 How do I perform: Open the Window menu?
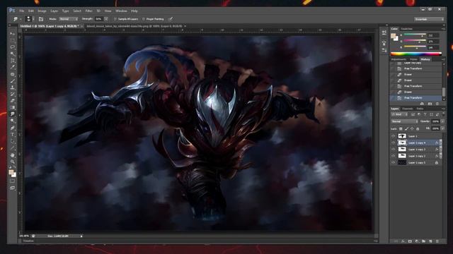click(x=121, y=11)
